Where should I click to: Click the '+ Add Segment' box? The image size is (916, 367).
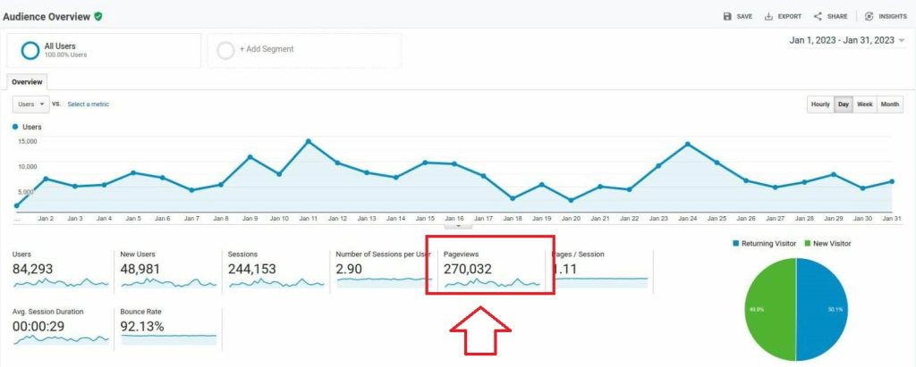pos(304,50)
